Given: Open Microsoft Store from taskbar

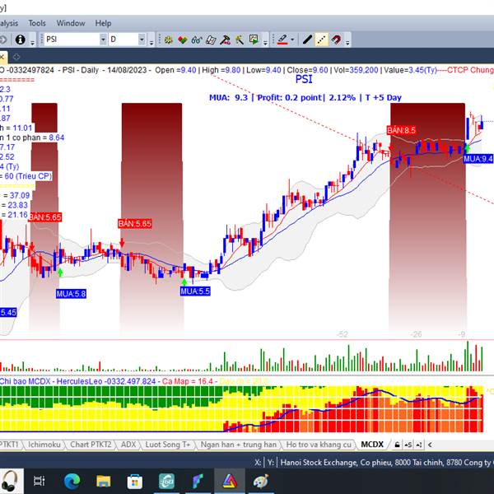Looking at the screenshot, I should point(135,482).
